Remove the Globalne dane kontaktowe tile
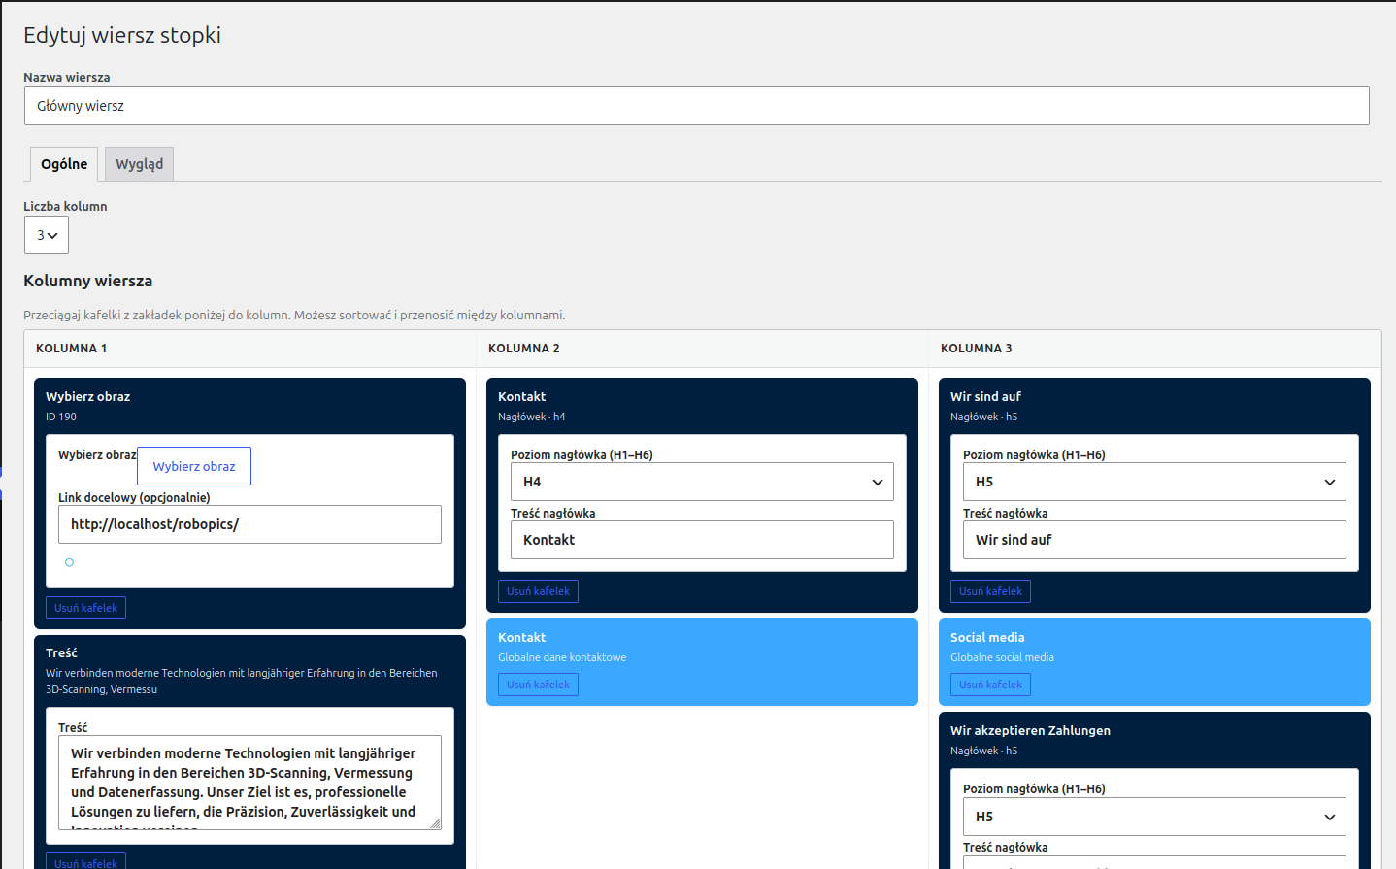Viewport: 1396px width, 869px height. (538, 685)
